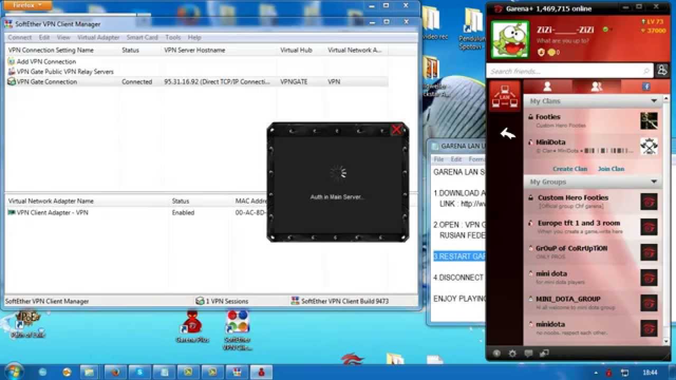Open the View menu in SoftEther
Viewport: 676px width, 380px height.
63,37
